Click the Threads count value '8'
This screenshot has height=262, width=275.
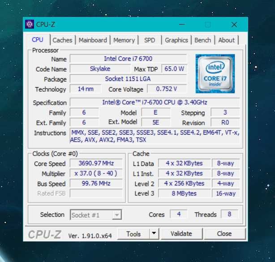pyautogui.click(x=229, y=214)
